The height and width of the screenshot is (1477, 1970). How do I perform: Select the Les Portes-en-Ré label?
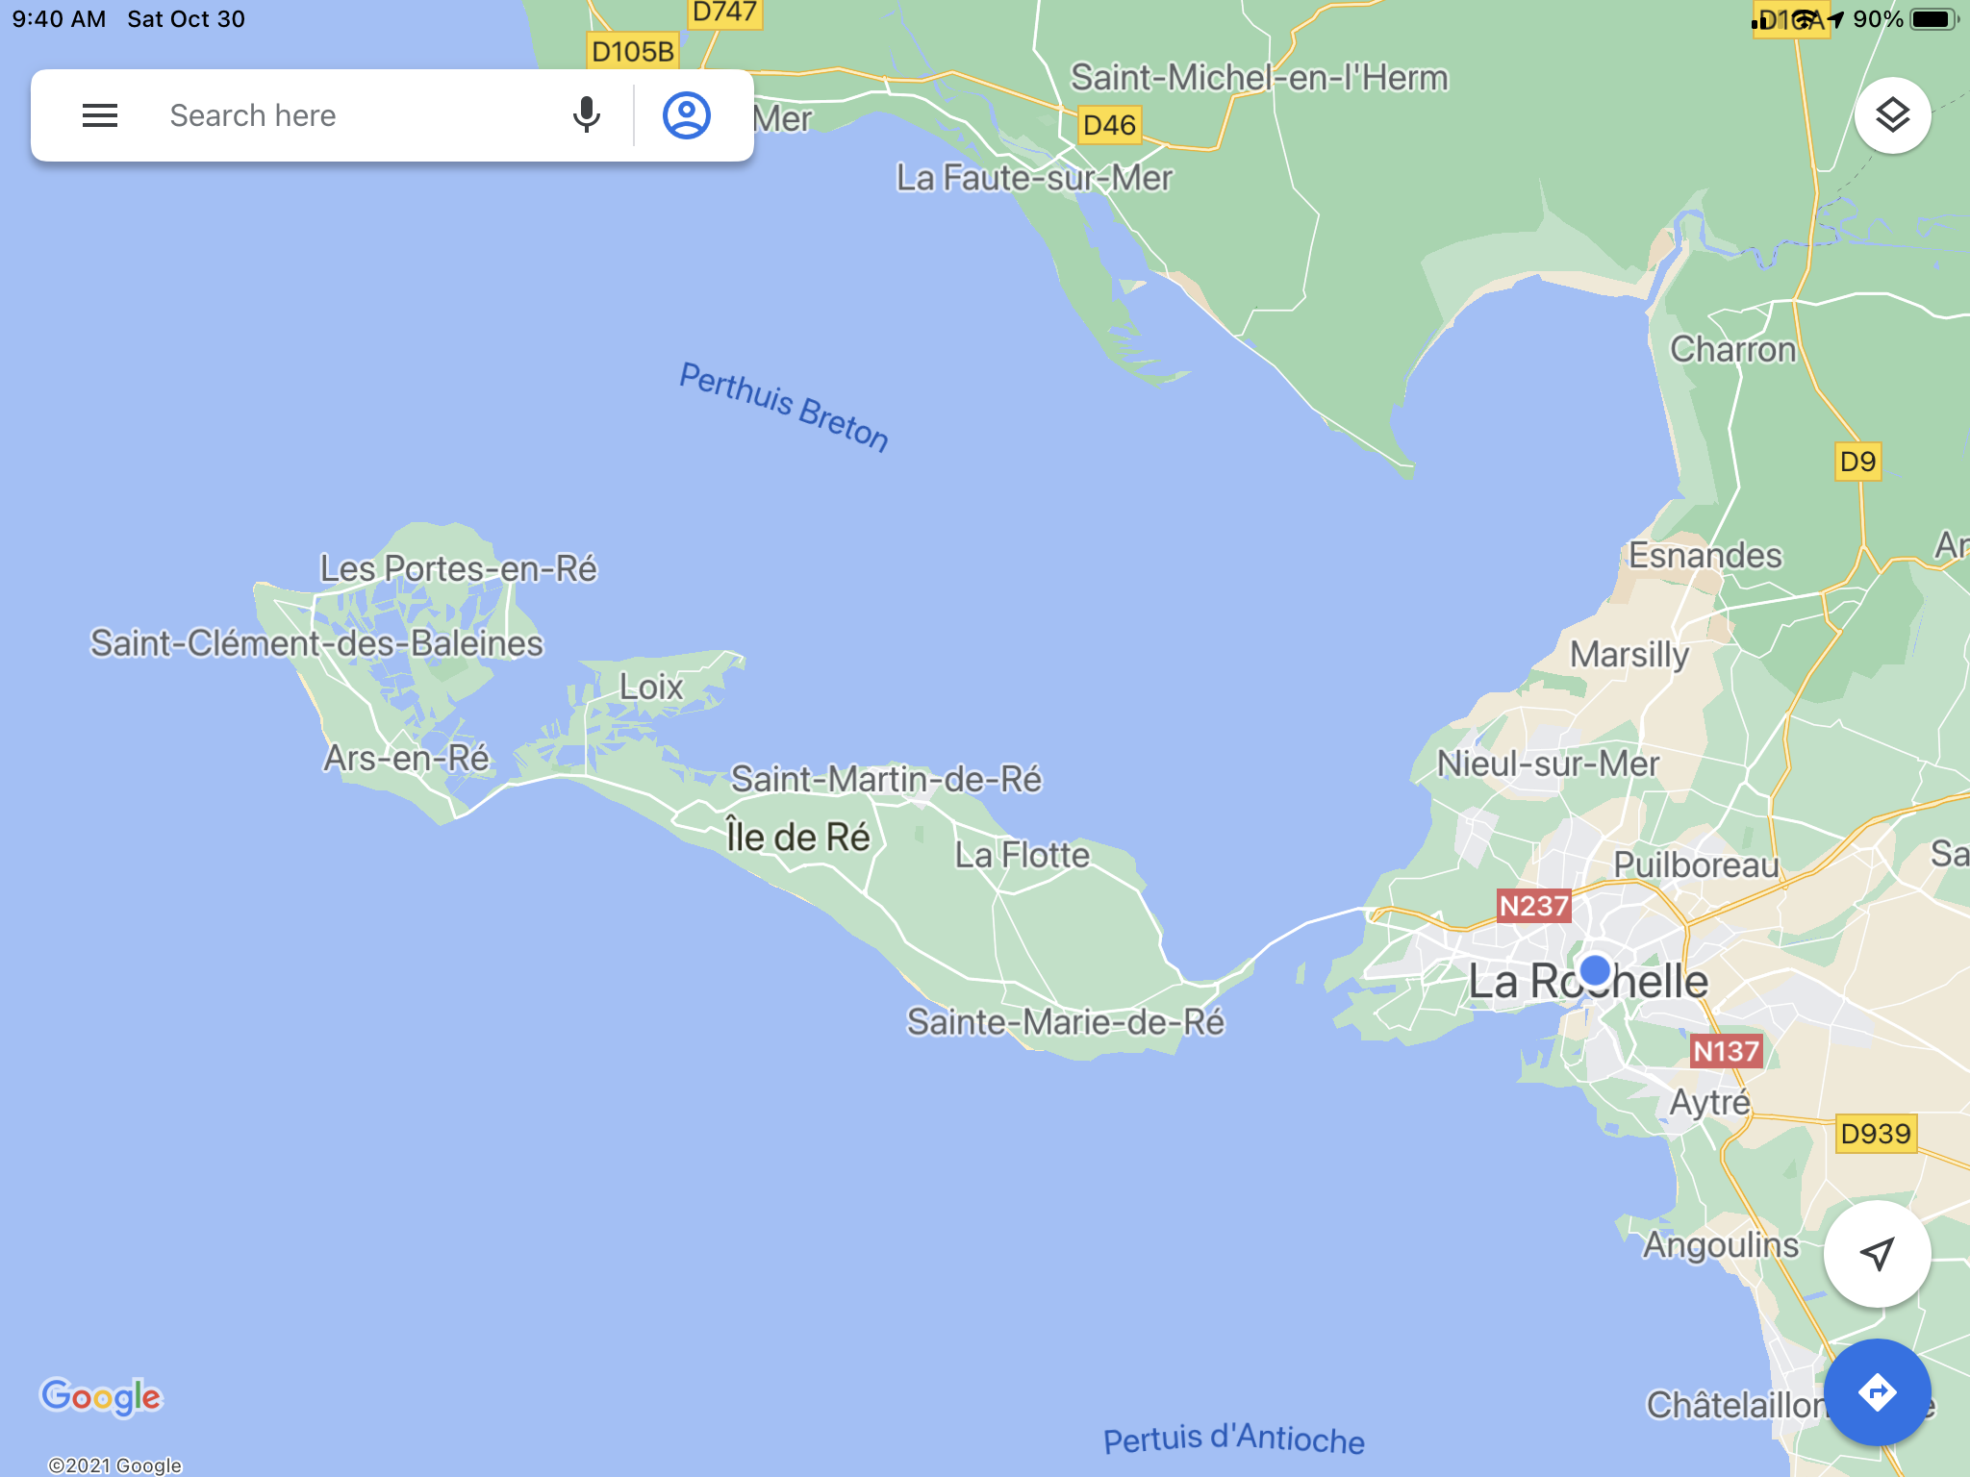[x=459, y=568]
